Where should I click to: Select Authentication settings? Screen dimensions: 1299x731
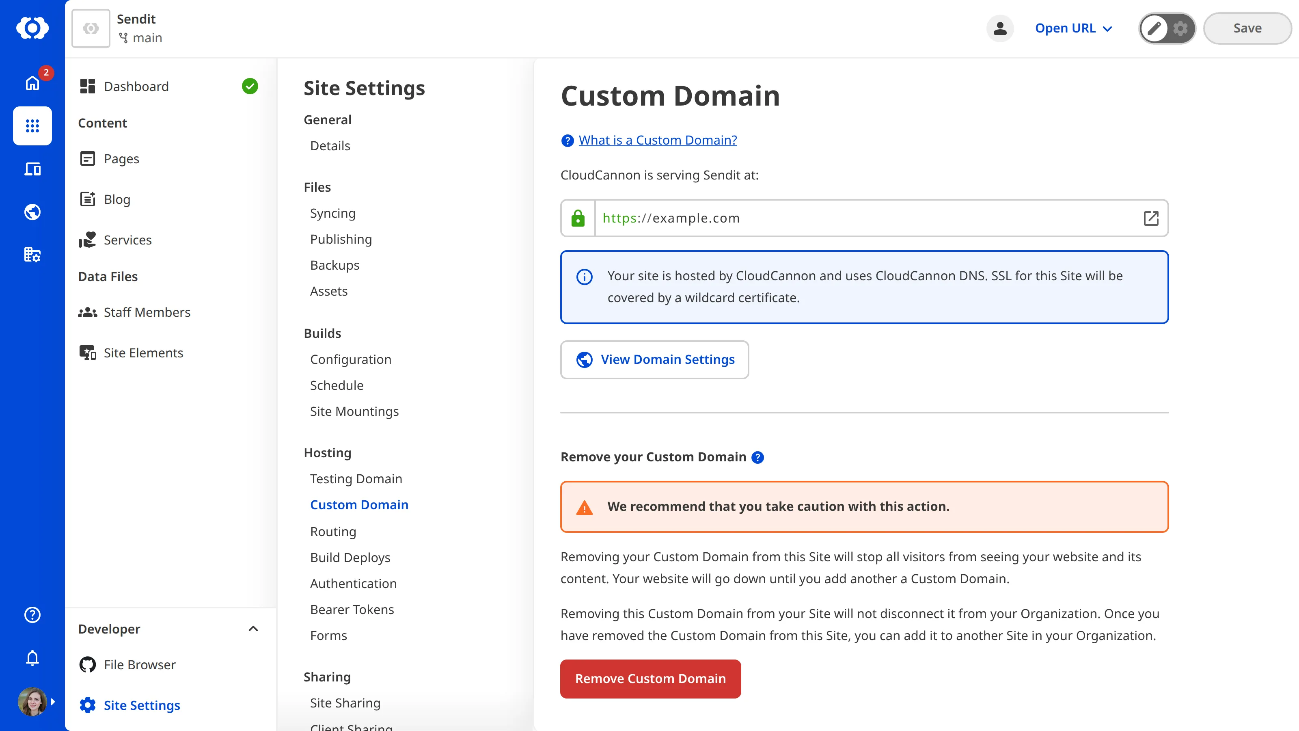354,584
